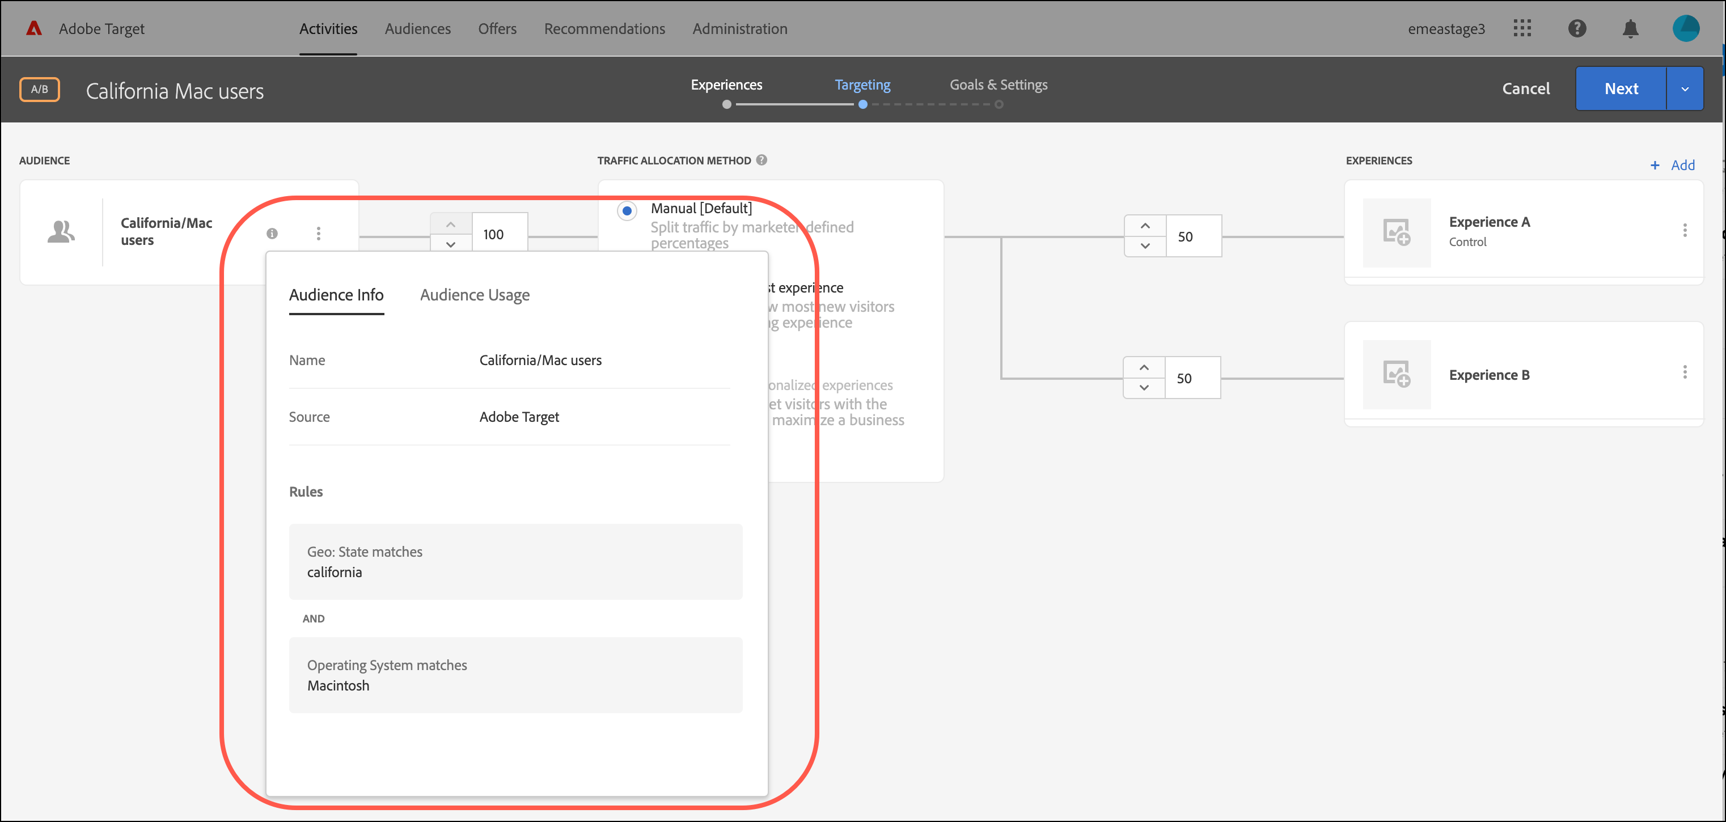The width and height of the screenshot is (1726, 822).
Task: Open the Audiences menu item
Action: click(417, 29)
